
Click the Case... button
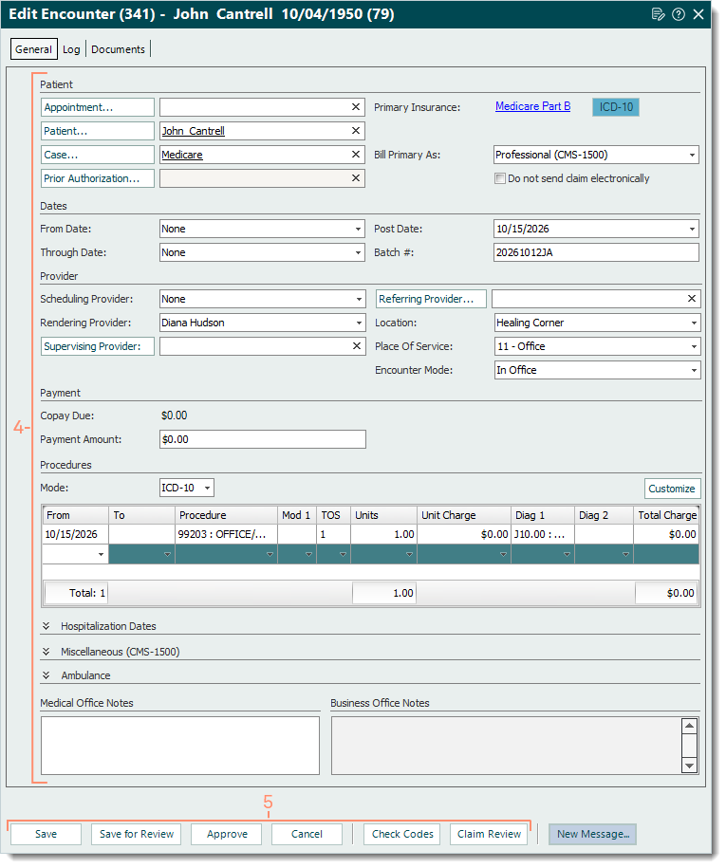[x=98, y=155]
